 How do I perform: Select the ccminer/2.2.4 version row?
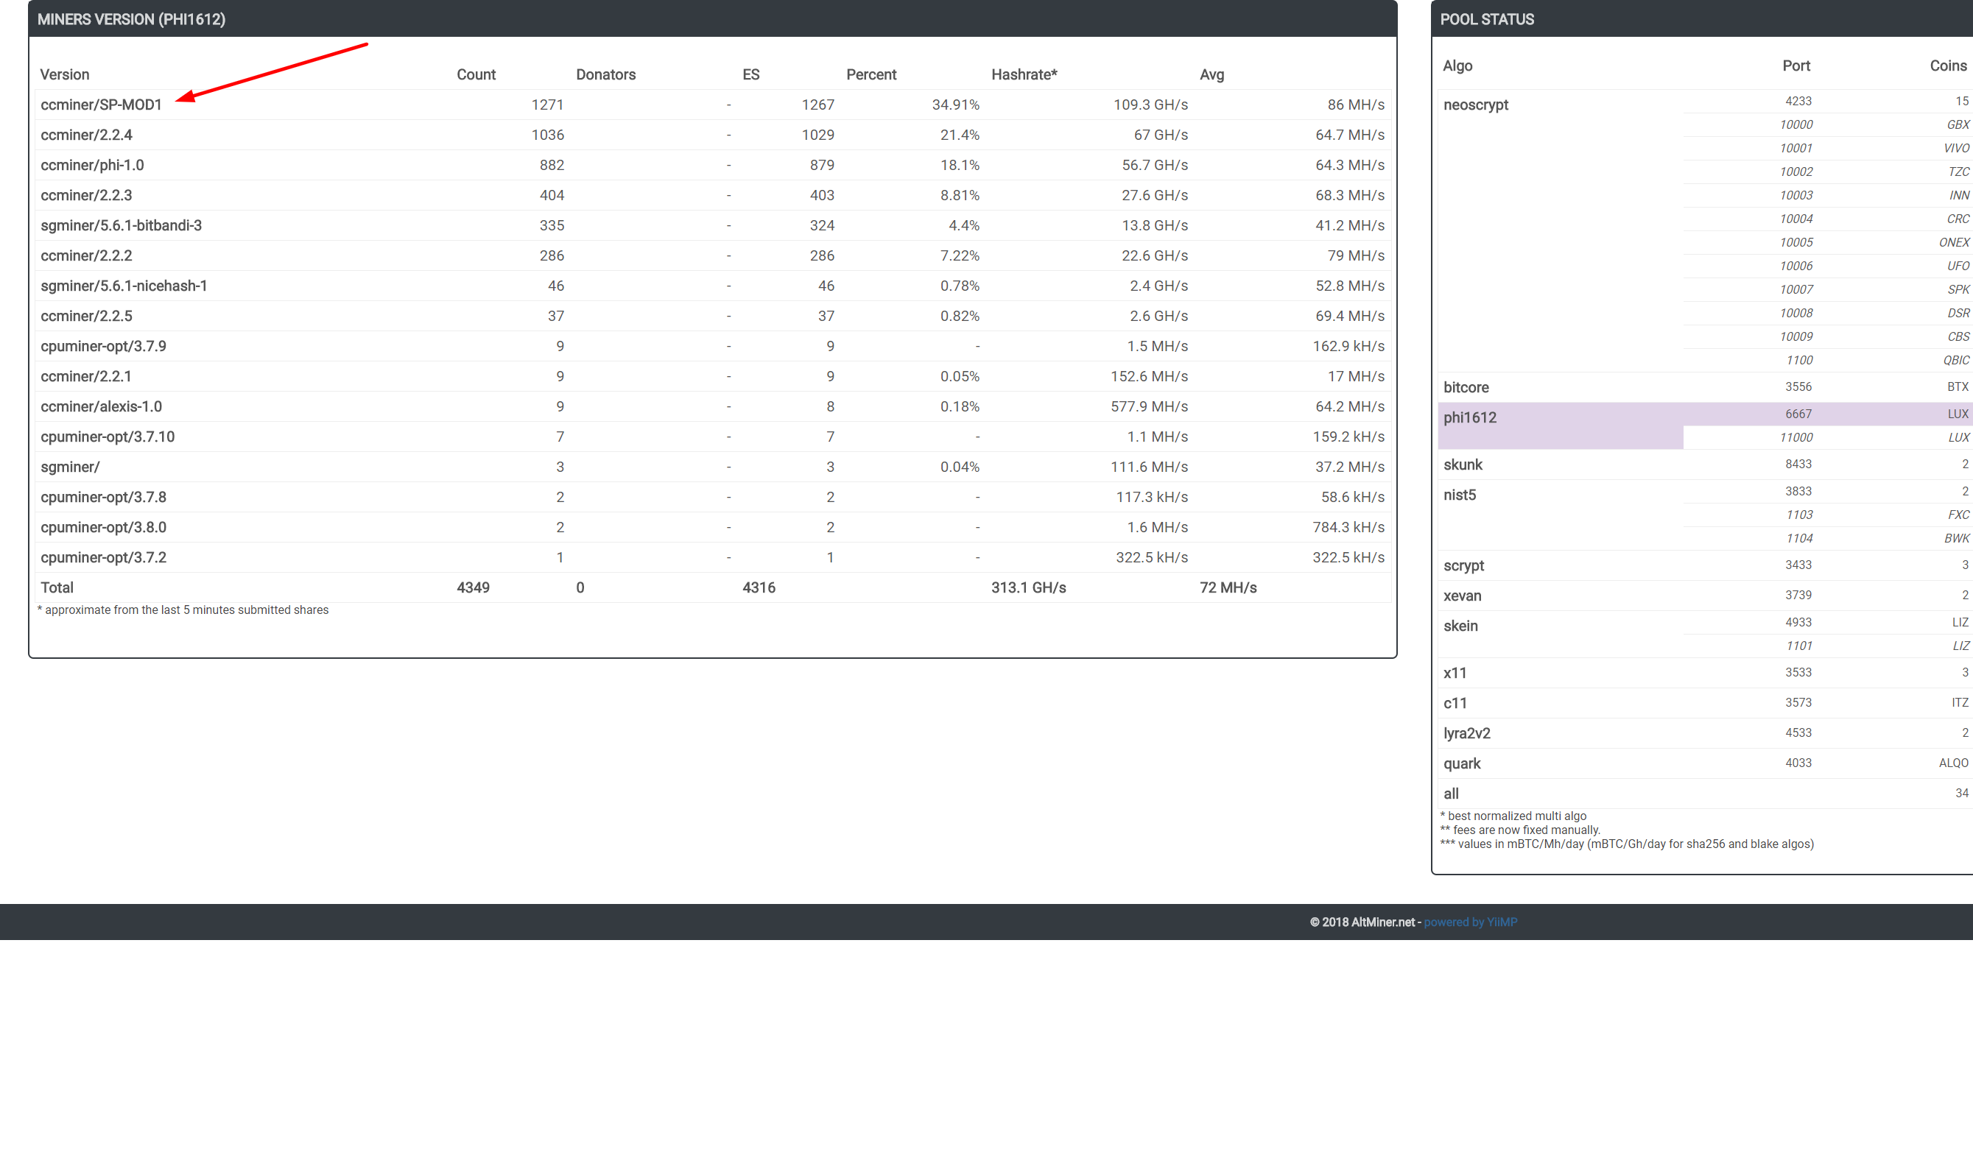712,135
